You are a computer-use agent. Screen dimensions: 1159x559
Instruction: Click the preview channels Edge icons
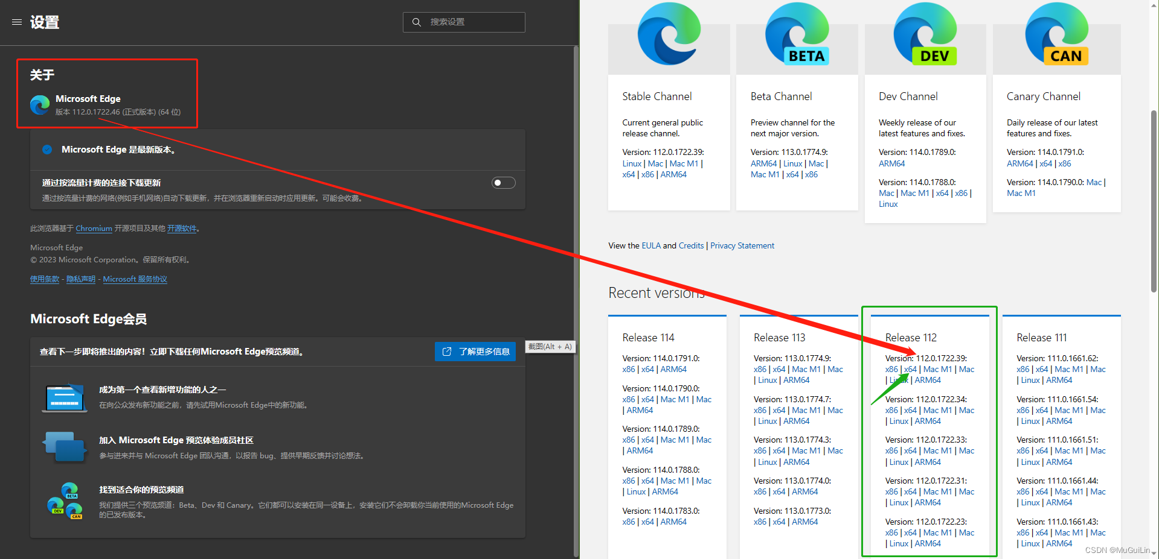tap(64, 501)
